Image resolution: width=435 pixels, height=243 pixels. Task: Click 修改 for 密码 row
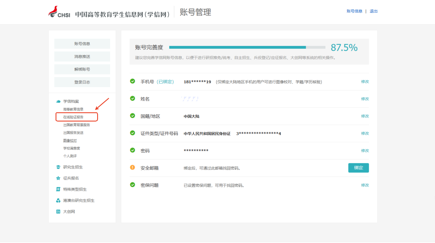(x=365, y=151)
